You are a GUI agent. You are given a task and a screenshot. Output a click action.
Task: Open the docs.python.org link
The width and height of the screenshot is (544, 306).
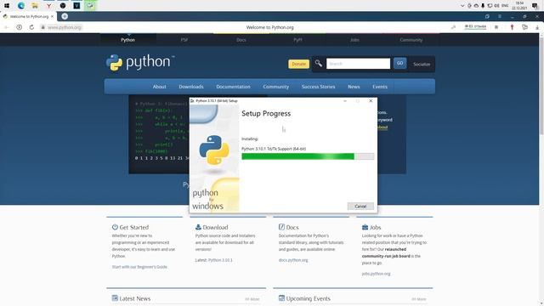293,260
